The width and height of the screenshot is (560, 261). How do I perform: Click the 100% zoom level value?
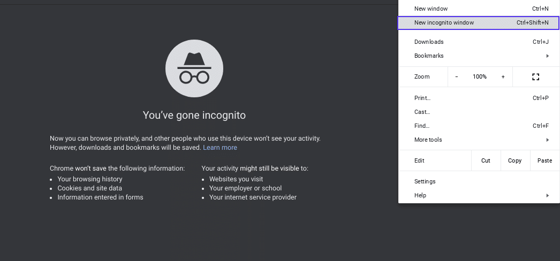480,76
